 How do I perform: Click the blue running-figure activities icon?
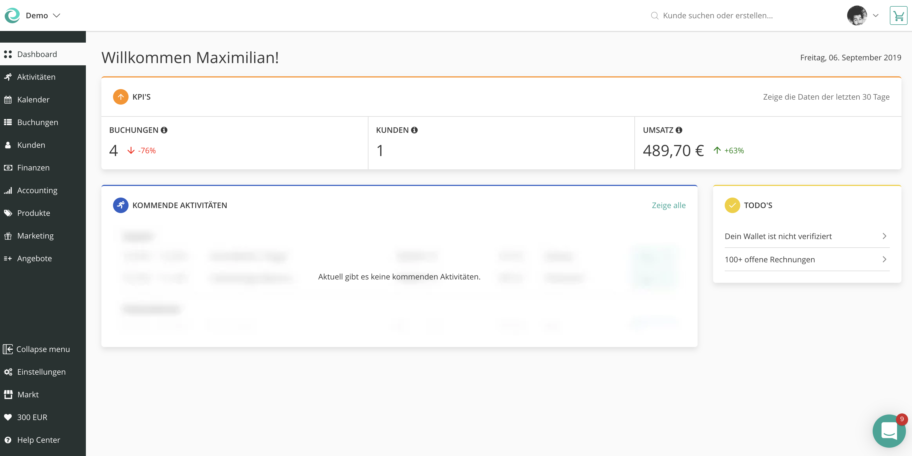(x=121, y=205)
